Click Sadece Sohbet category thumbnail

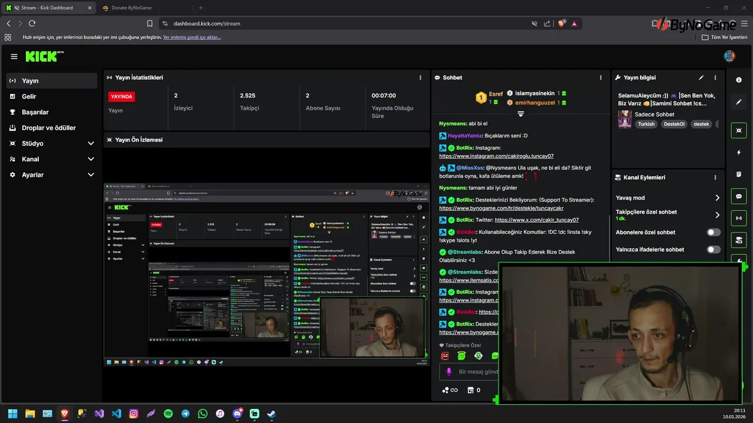pos(625,119)
